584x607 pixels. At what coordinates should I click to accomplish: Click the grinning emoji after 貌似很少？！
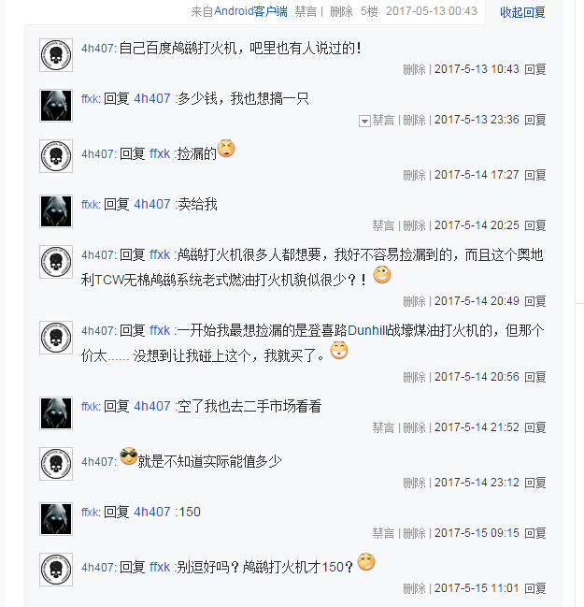coord(382,274)
